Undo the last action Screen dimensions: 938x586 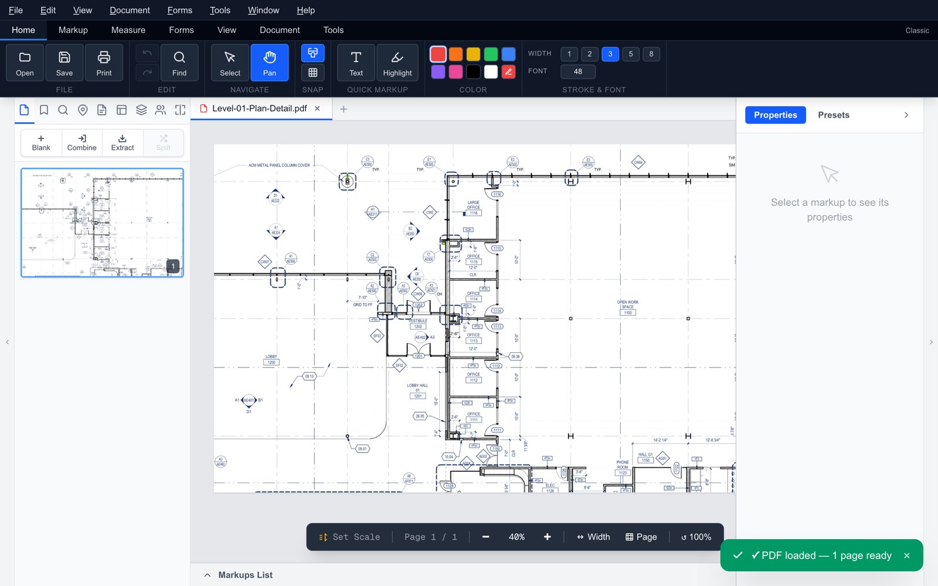click(x=147, y=53)
